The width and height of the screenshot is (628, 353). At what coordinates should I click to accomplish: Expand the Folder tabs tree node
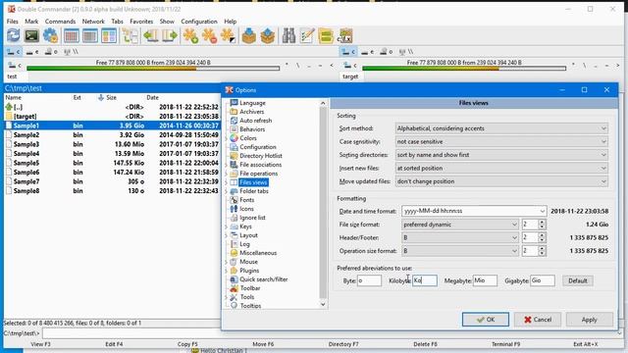pos(227,191)
